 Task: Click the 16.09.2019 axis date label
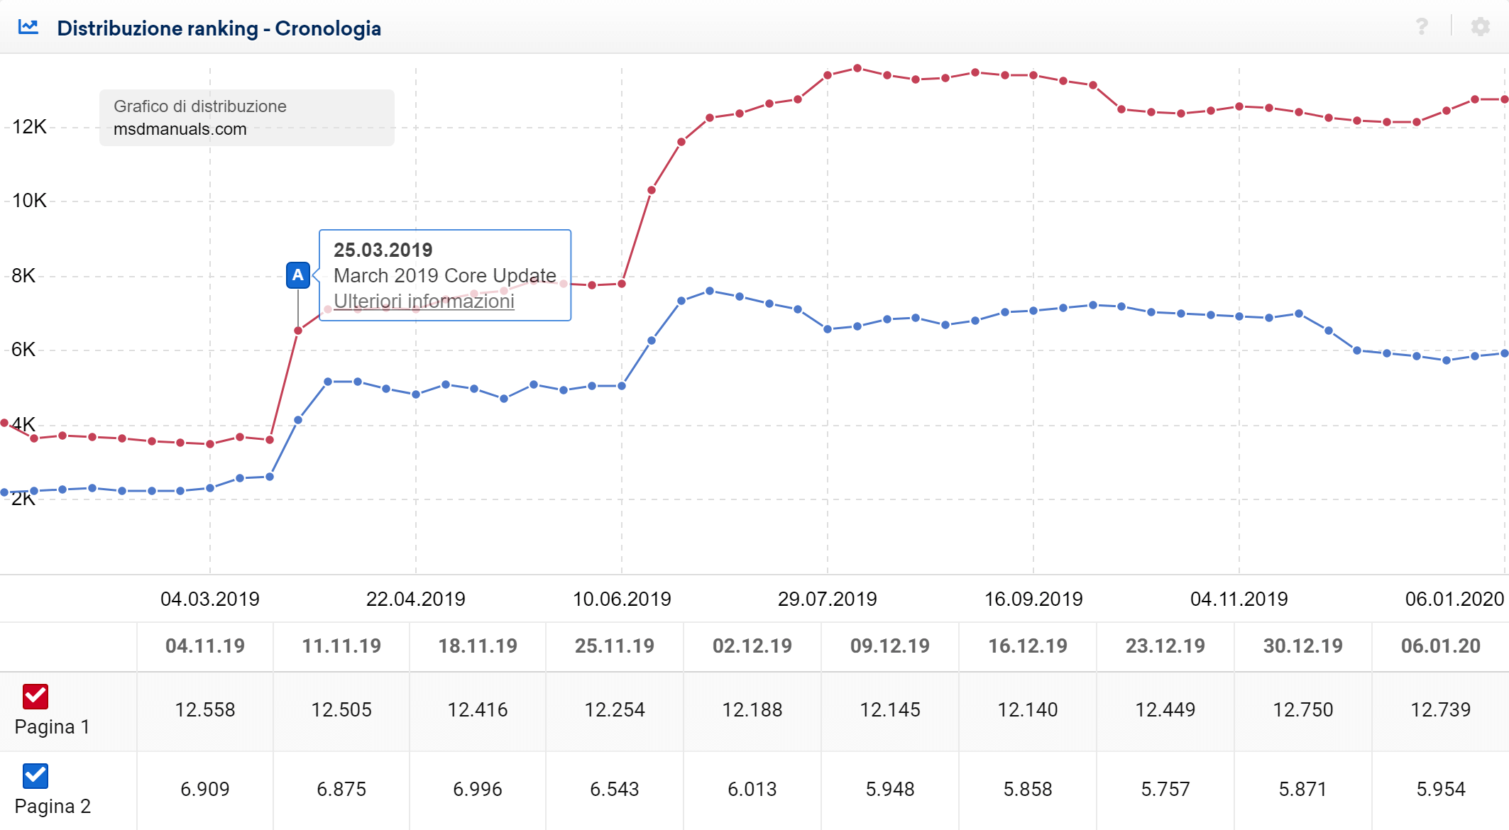pos(1033,599)
